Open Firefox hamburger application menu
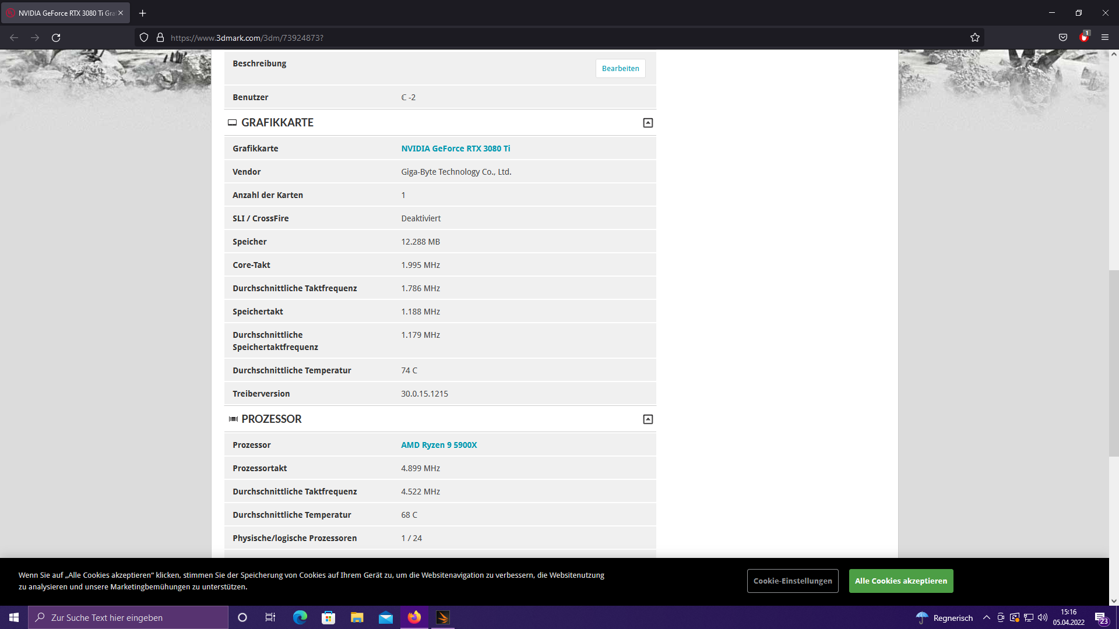This screenshot has height=629, width=1119. (1105, 38)
